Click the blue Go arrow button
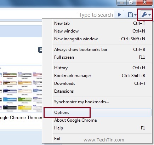Viewport: 154px width, 145px height. (119, 15)
